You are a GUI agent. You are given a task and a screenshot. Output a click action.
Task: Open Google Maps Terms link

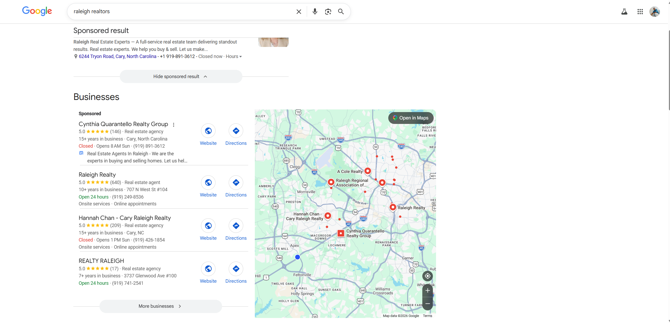tap(427, 316)
